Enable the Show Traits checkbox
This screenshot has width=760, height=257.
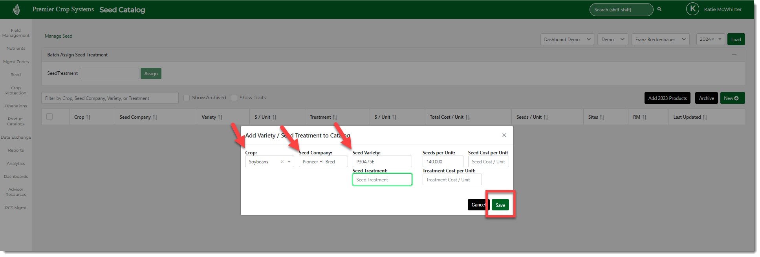(x=234, y=98)
